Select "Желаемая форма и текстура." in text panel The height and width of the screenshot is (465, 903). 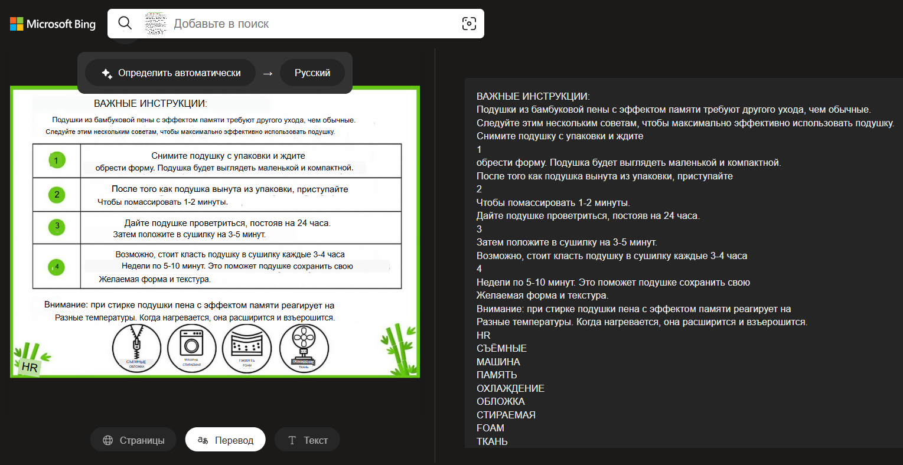[x=543, y=296]
